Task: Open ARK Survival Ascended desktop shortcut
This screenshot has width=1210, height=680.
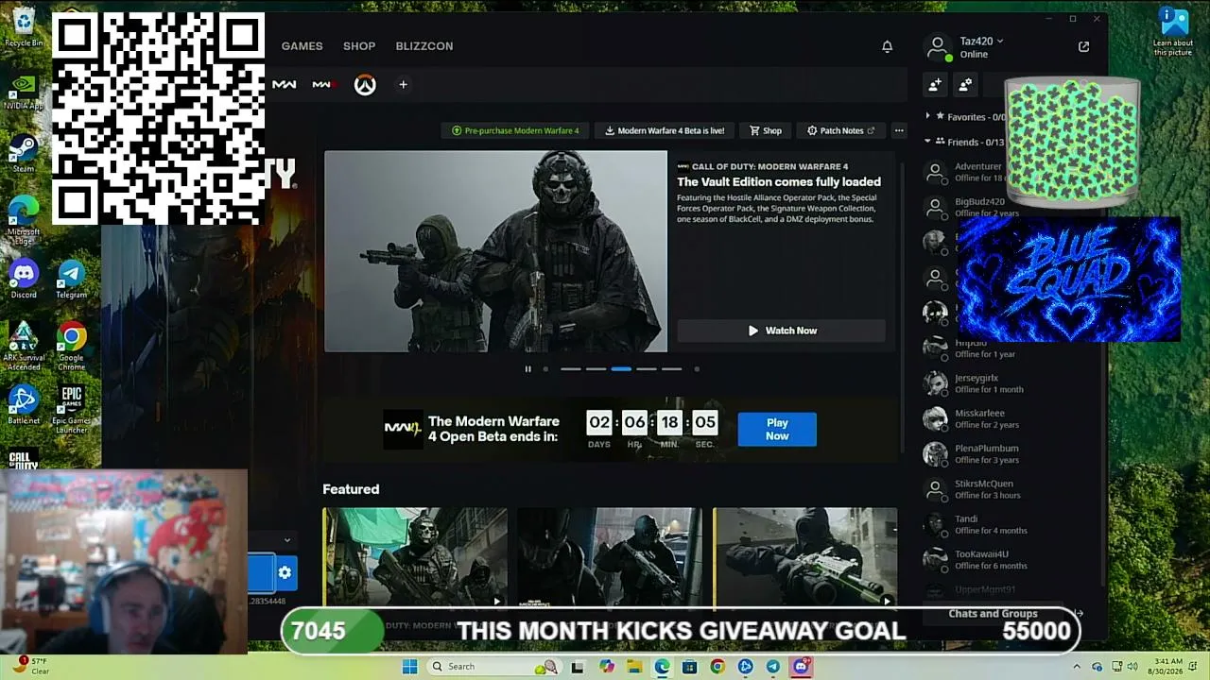Action: 24,346
